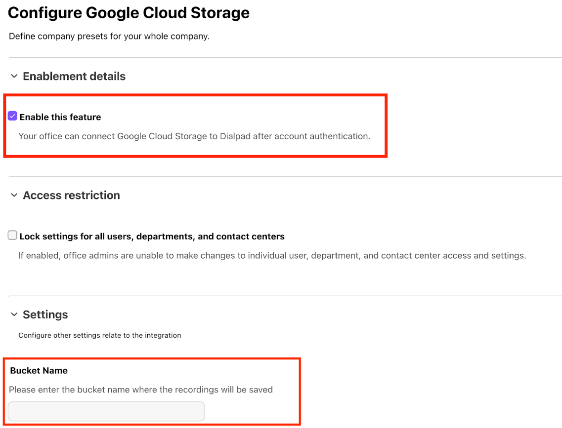Viewport: 562px width, 428px height.
Task: Select the Define company presets text
Action: [109, 37]
